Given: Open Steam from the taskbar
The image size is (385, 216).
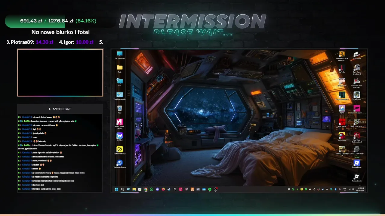Looking at the screenshot, I should pos(169,189).
